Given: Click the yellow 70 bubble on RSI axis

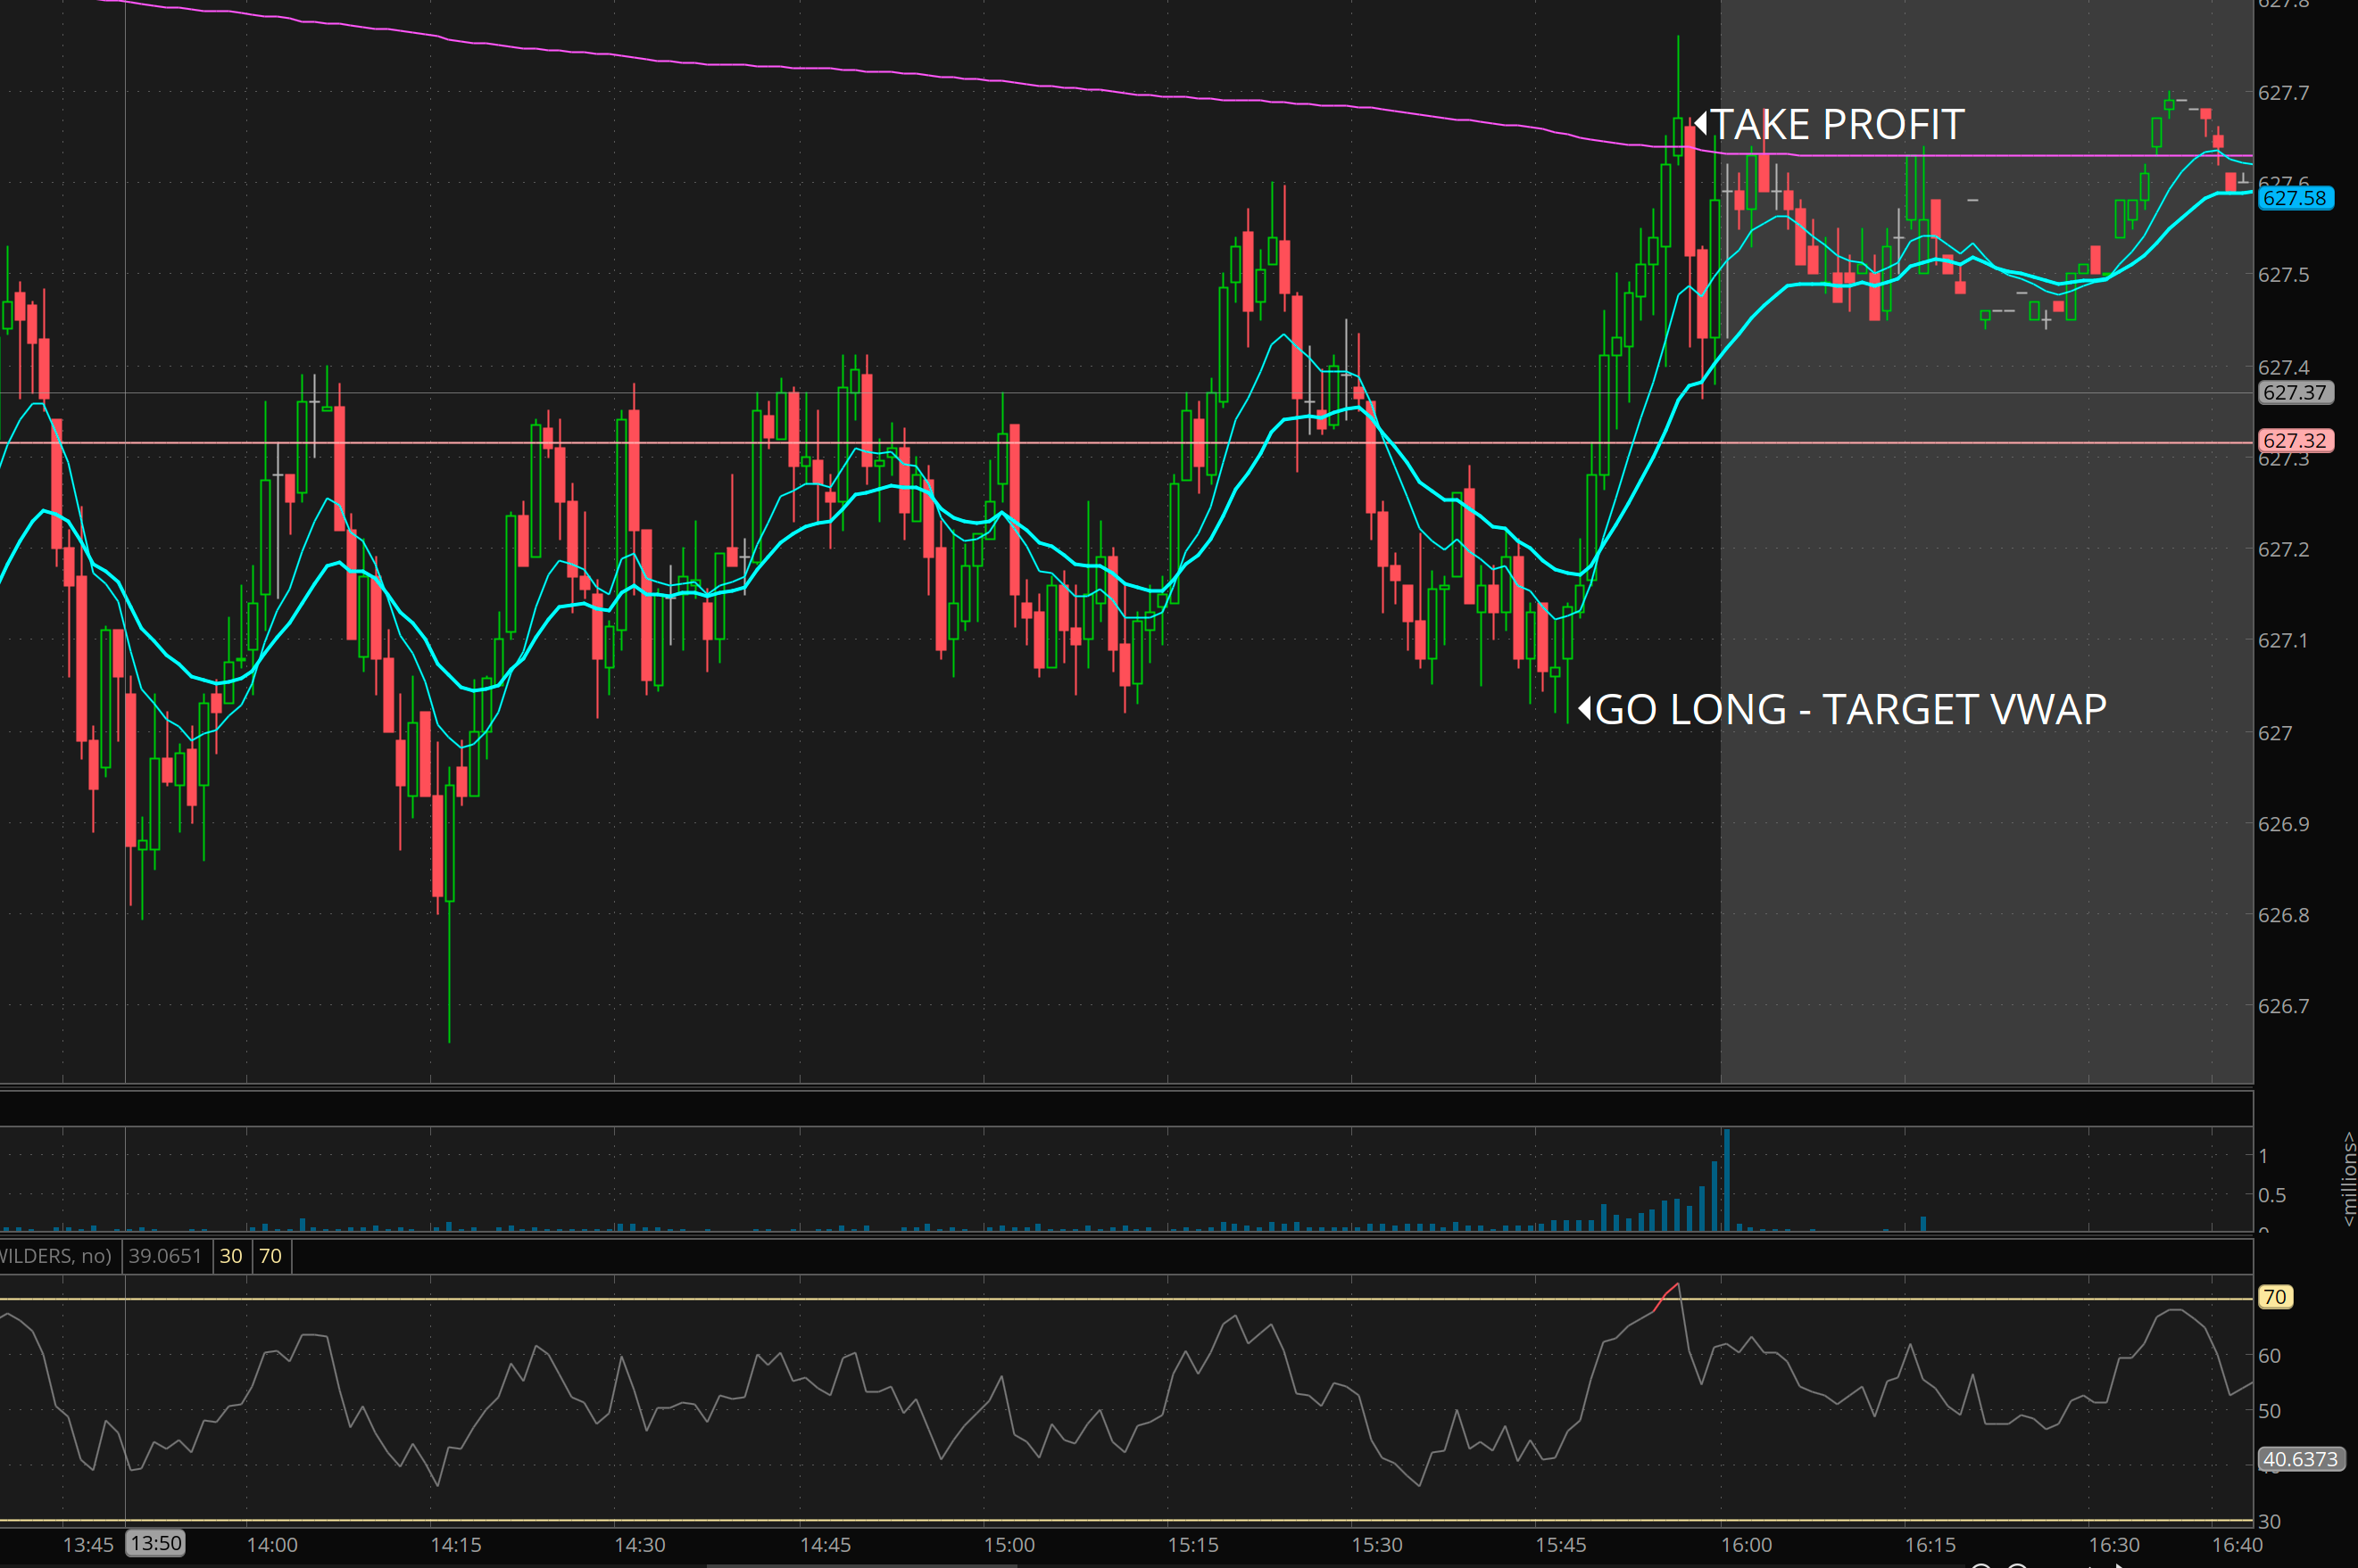Looking at the screenshot, I should point(2274,1297).
